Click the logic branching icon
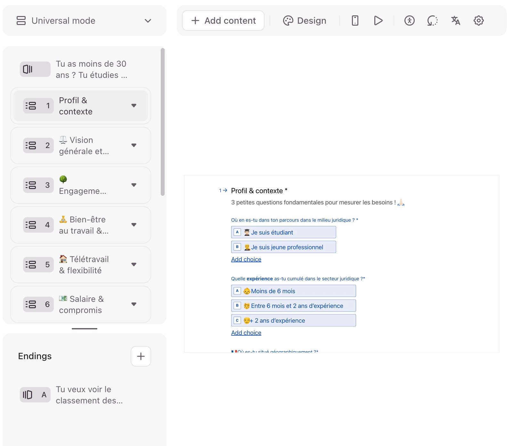 point(432,21)
